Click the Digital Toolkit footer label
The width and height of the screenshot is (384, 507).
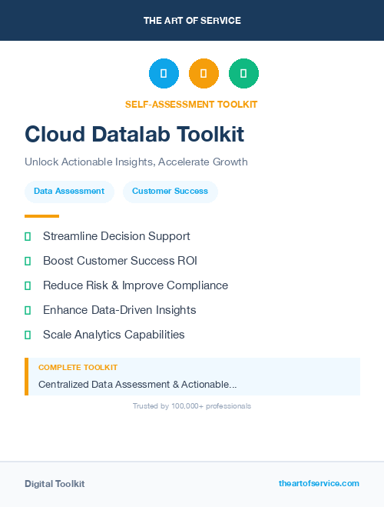click(55, 484)
